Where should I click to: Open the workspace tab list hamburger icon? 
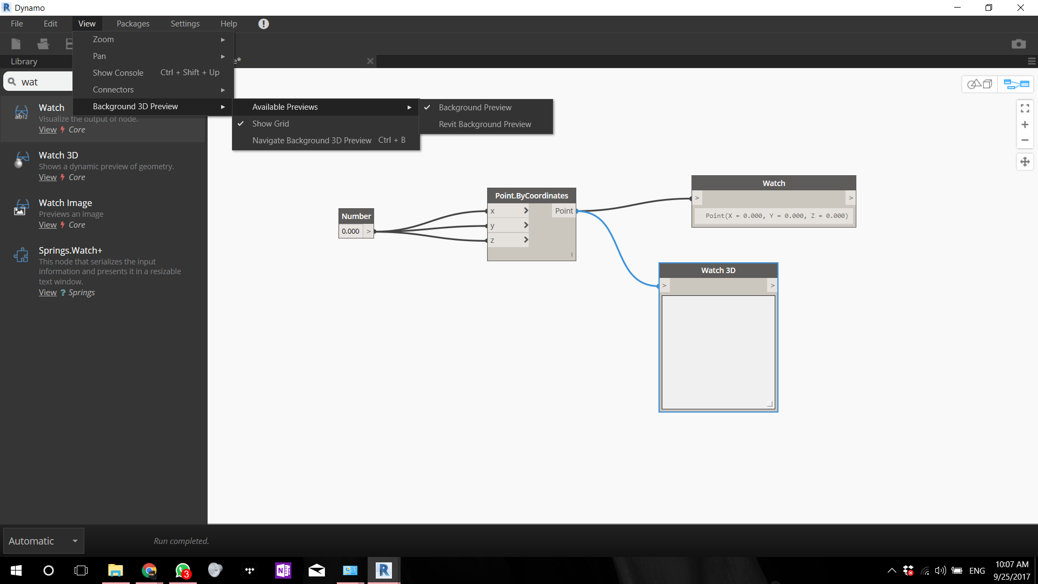click(1032, 61)
